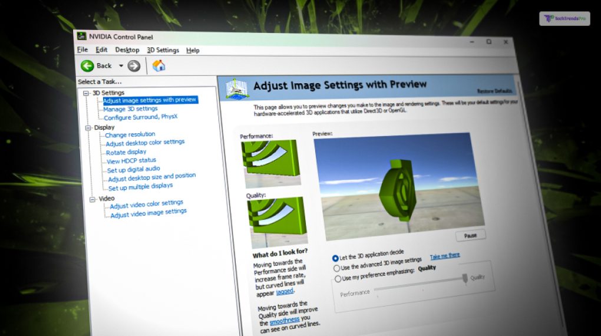601x336 pixels.
Task: Open the jagged help link
Action: (x=285, y=292)
